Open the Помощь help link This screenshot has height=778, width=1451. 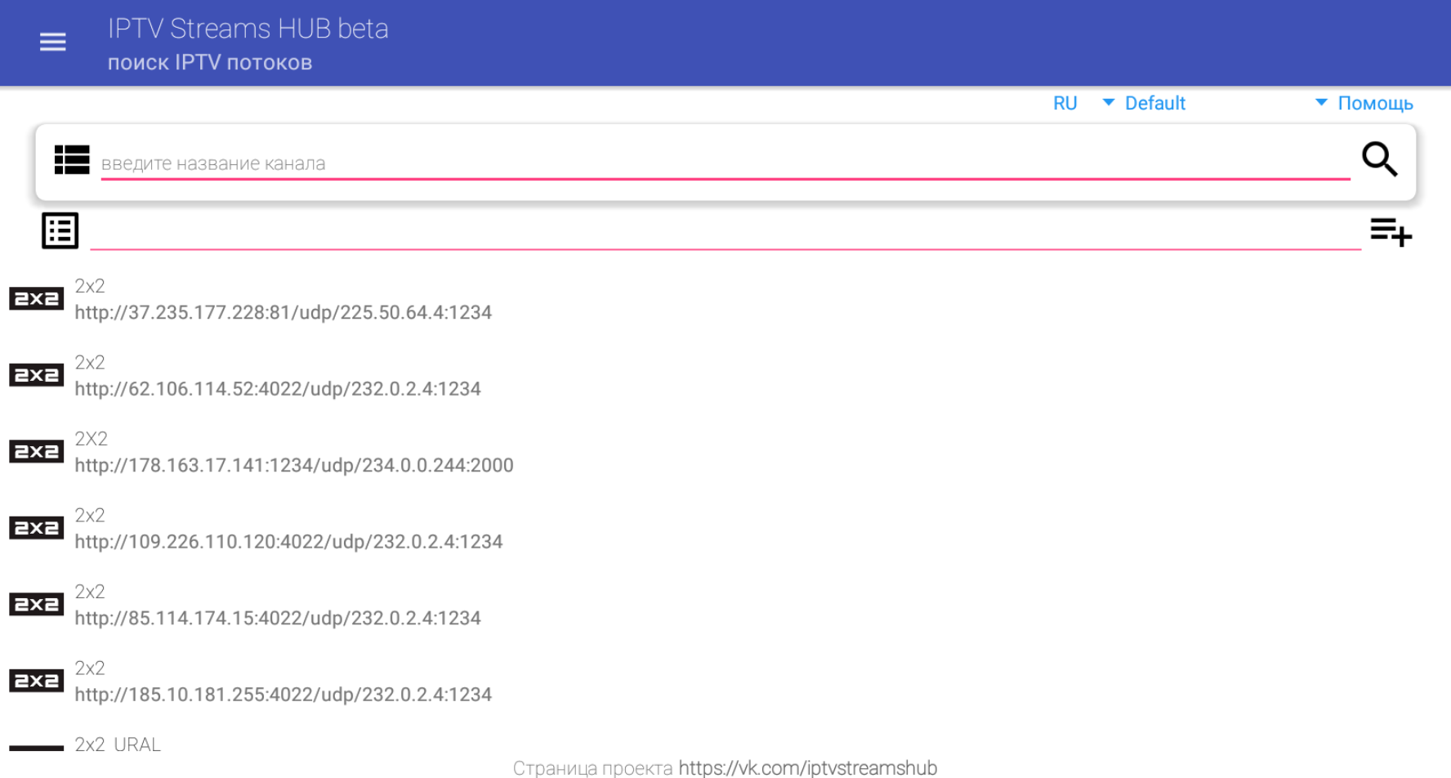(1375, 103)
